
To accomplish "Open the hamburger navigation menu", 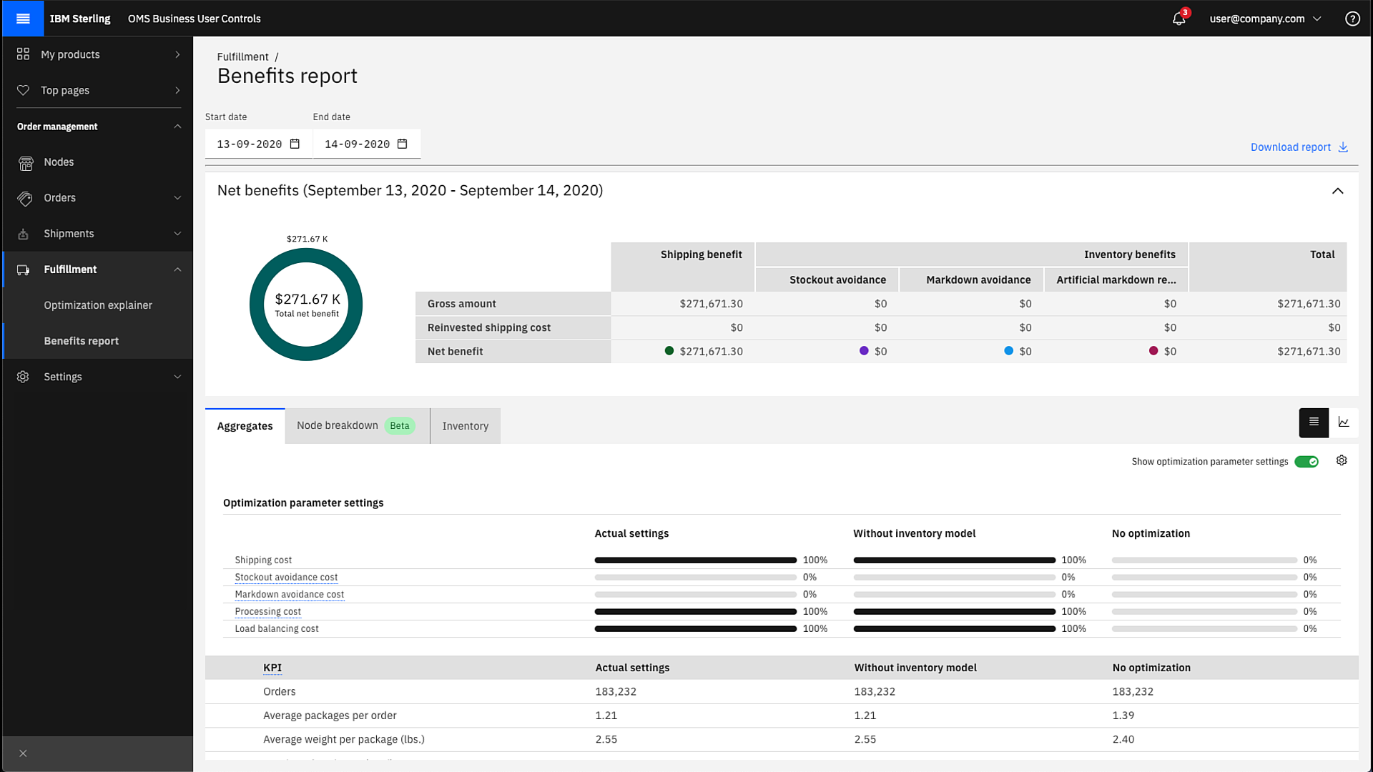I will coord(23,19).
